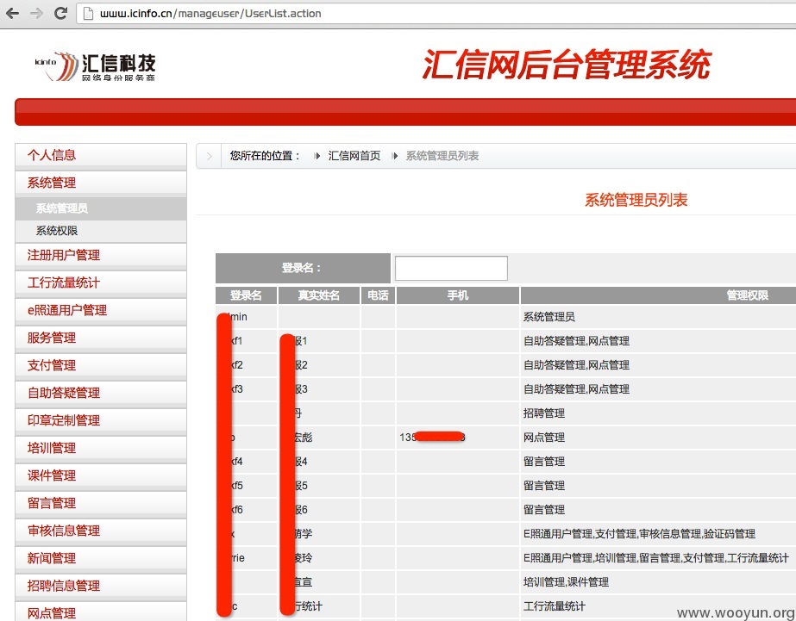This screenshot has height=621, width=796.
Task: Focus the URL address bar
Action: [x=436, y=14]
